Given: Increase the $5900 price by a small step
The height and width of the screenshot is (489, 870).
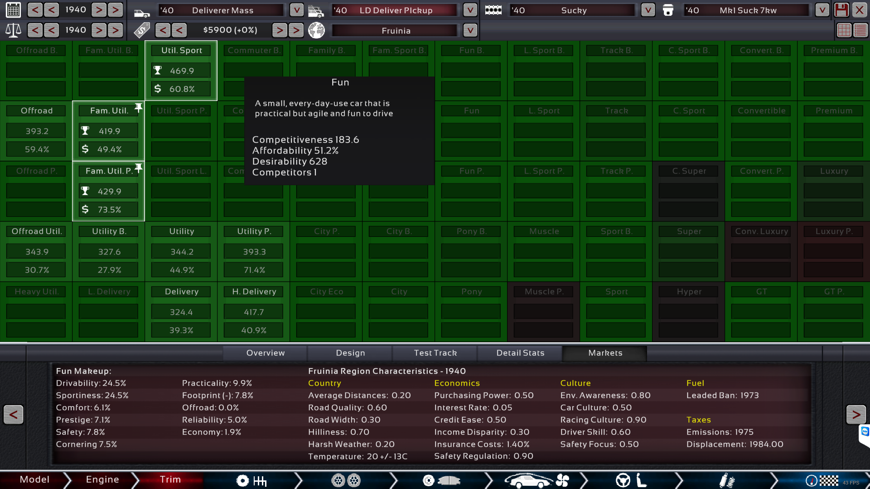Looking at the screenshot, I should [280, 30].
